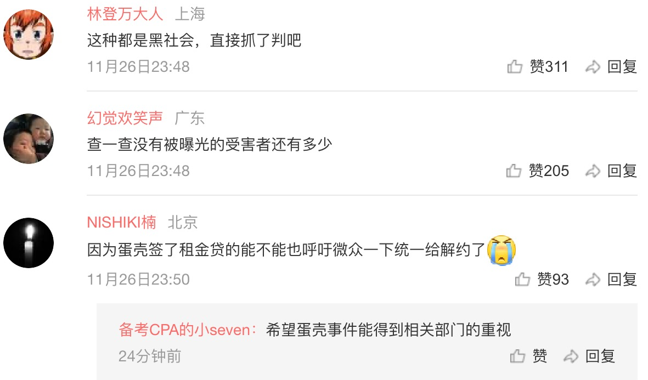This screenshot has height=380, width=648.
Task: Click 回复 text on 幻觉欢笑声's comment
Action: tap(622, 171)
